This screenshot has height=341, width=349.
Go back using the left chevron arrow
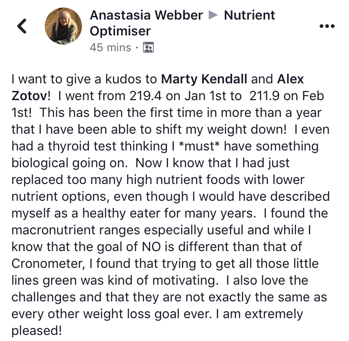tap(22, 26)
